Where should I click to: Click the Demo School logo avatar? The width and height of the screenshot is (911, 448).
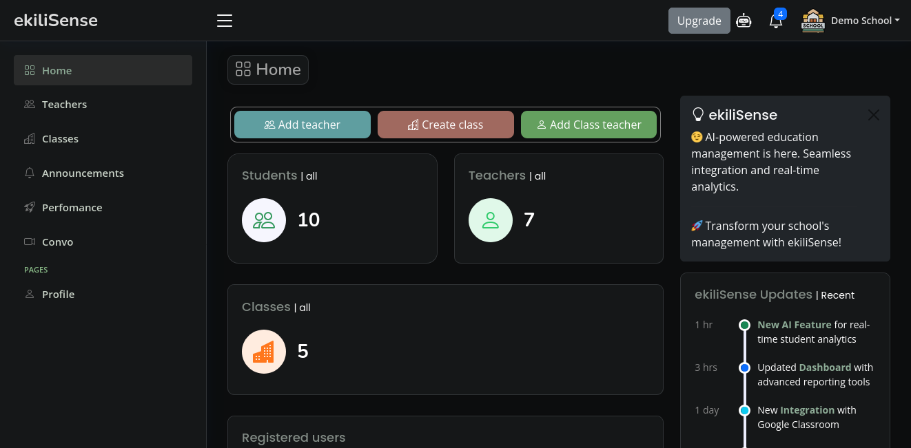point(813,21)
